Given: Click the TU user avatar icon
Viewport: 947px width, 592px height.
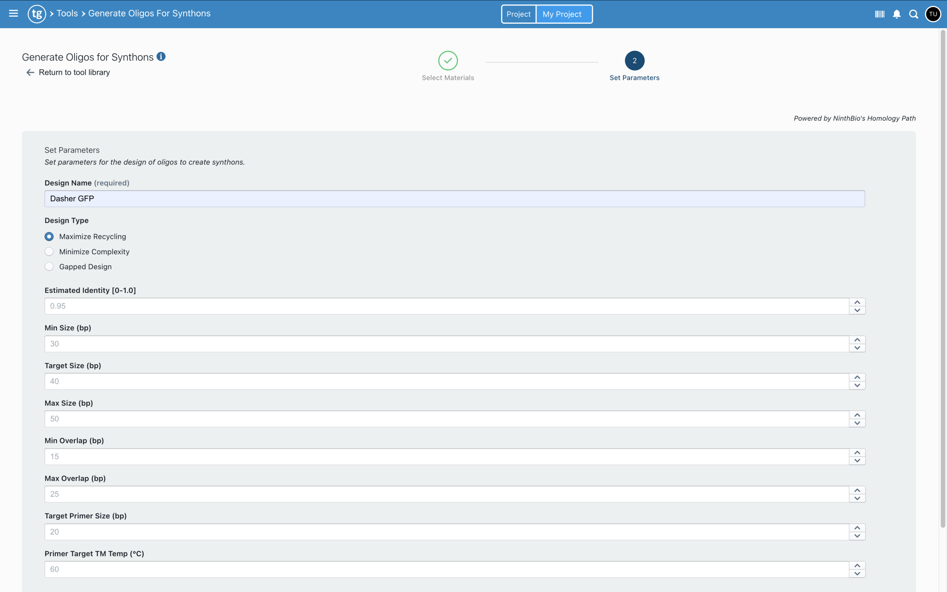Looking at the screenshot, I should pos(935,14).
